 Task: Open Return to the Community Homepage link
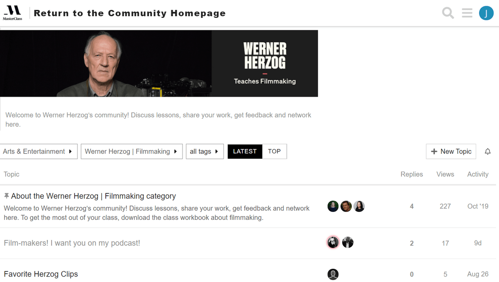pyautogui.click(x=130, y=13)
